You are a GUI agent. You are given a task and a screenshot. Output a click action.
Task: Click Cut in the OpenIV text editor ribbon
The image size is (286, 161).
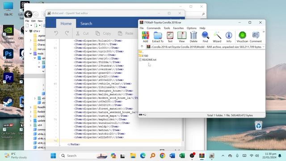[82, 34]
